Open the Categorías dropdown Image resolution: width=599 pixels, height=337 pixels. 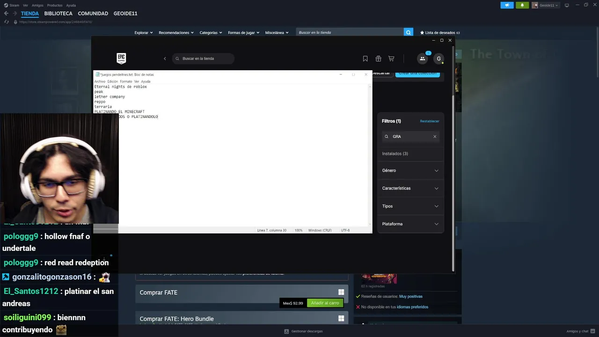click(x=211, y=33)
